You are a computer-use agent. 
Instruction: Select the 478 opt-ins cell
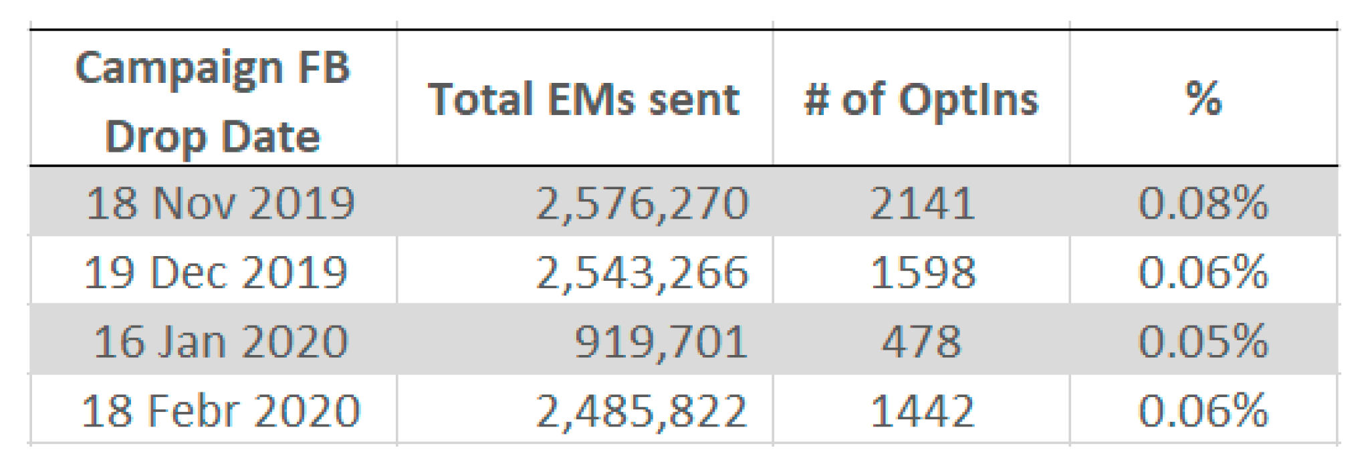coord(922,342)
